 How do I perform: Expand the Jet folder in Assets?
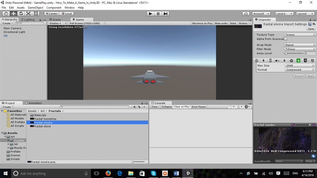pyautogui.click(x=9, y=144)
